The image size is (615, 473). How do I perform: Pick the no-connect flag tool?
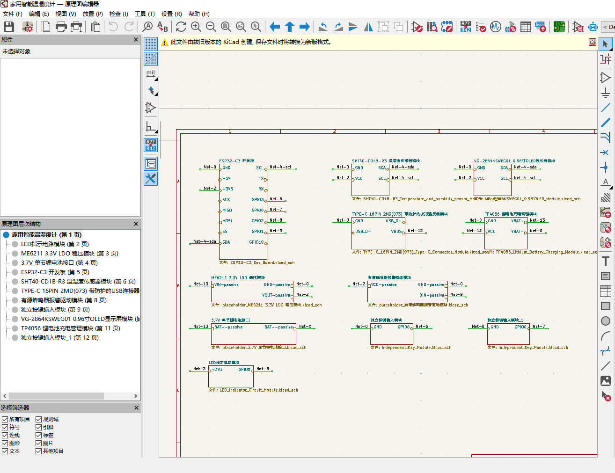(x=606, y=153)
